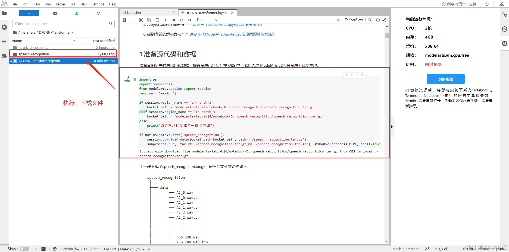Screen dimensions: 509x252
Task: Move the cell down
Action: 357,75
